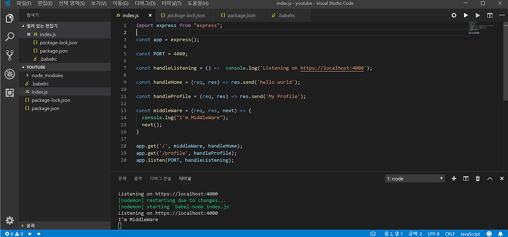This screenshot has height=237, width=508.
Task: Open the Explorer view in activity bar
Action: pos(10,18)
